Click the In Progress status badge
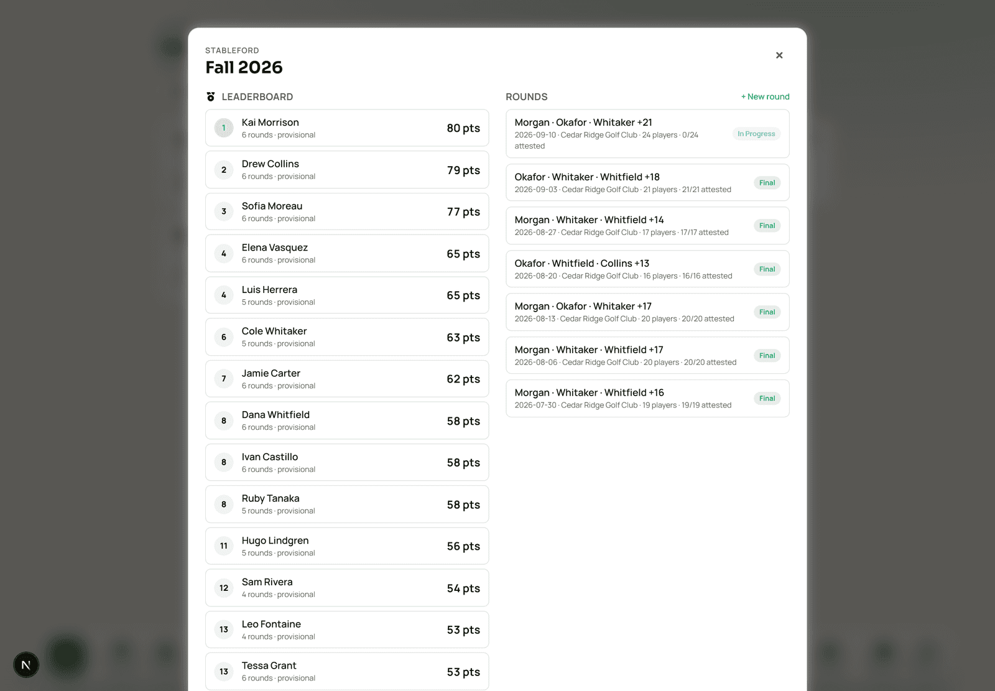 click(756, 134)
